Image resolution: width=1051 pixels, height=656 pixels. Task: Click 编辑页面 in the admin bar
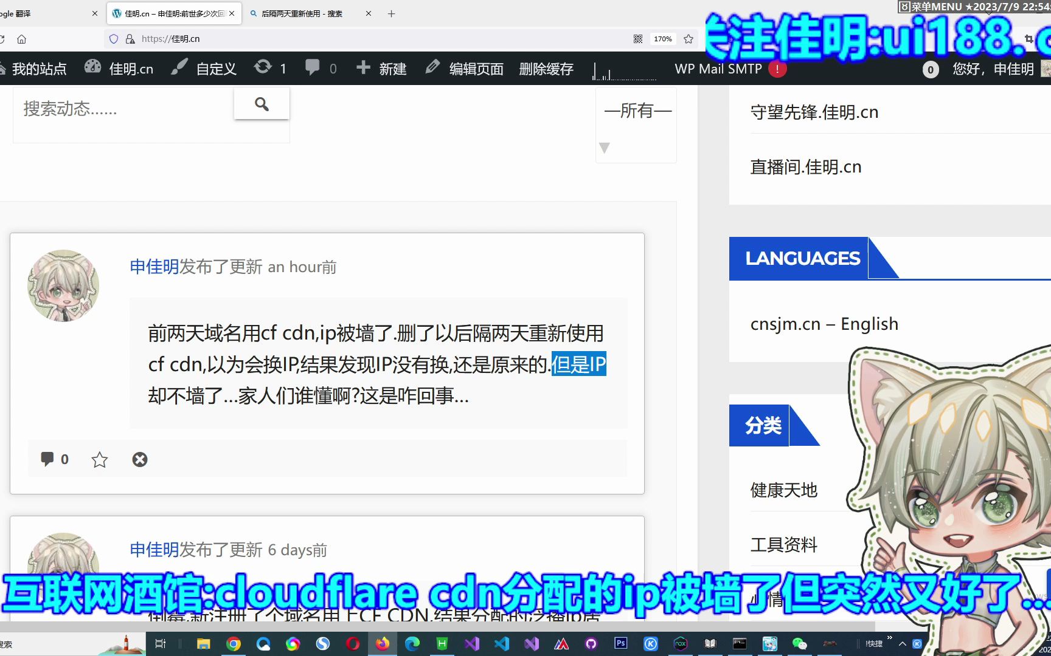coord(464,69)
